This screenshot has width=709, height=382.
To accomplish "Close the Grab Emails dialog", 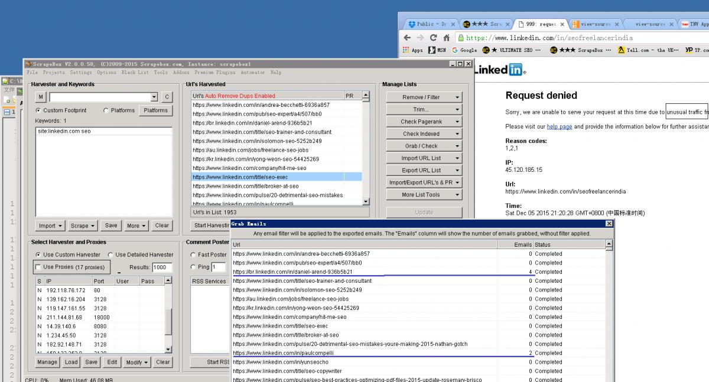I will [609, 224].
